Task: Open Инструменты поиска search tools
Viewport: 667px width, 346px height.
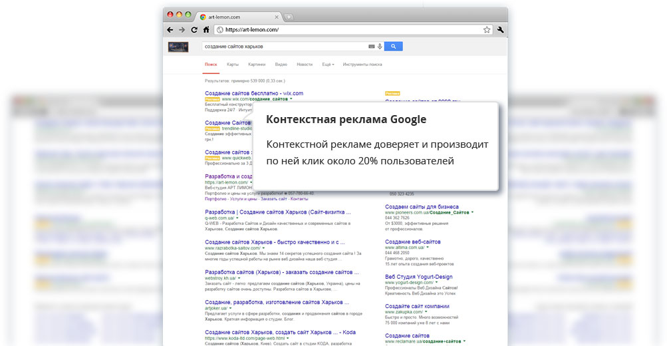Action: (x=362, y=65)
